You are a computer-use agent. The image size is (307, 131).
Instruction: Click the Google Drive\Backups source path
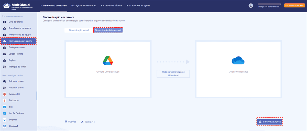[108, 72]
